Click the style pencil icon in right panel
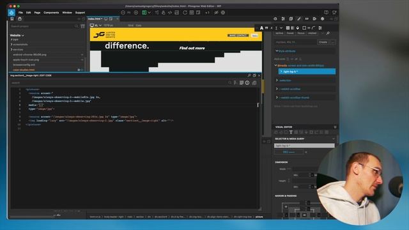This screenshot has height=230, width=409. (x=299, y=19)
